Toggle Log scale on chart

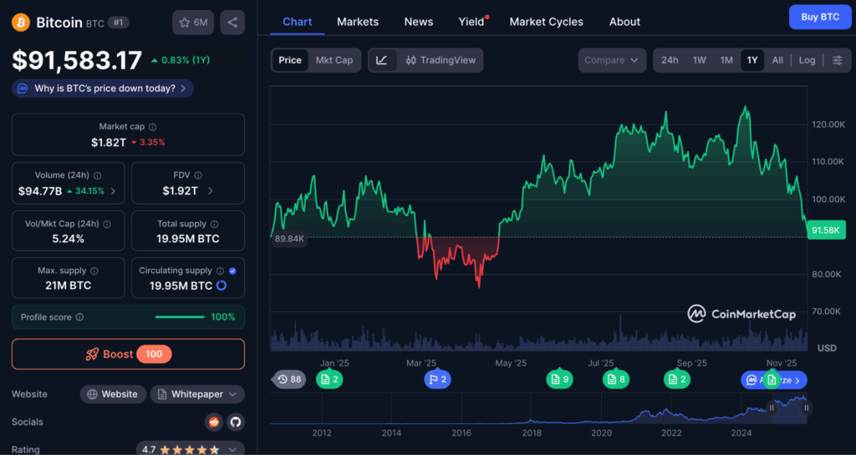[x=807, y=60]
